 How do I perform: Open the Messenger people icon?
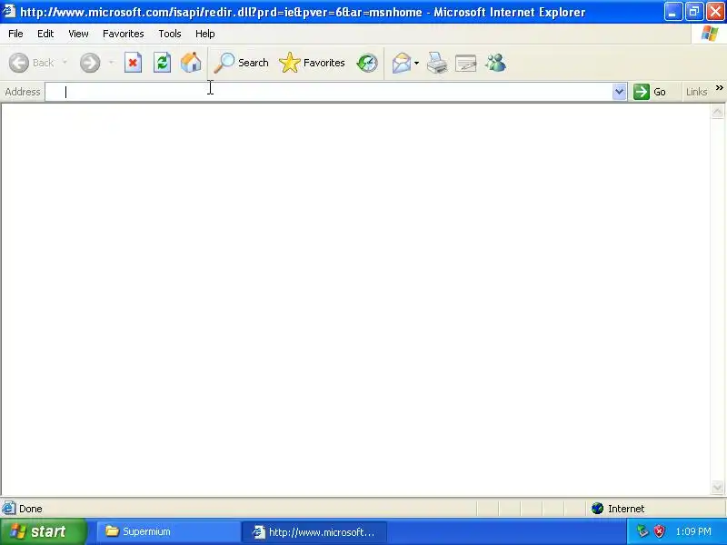tap(495, 63)
